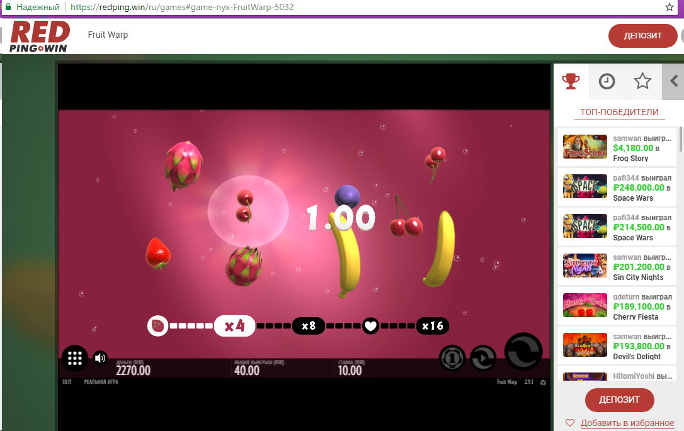Open the top winners trophy tab

pyautogui.click(x=571, y=82)
